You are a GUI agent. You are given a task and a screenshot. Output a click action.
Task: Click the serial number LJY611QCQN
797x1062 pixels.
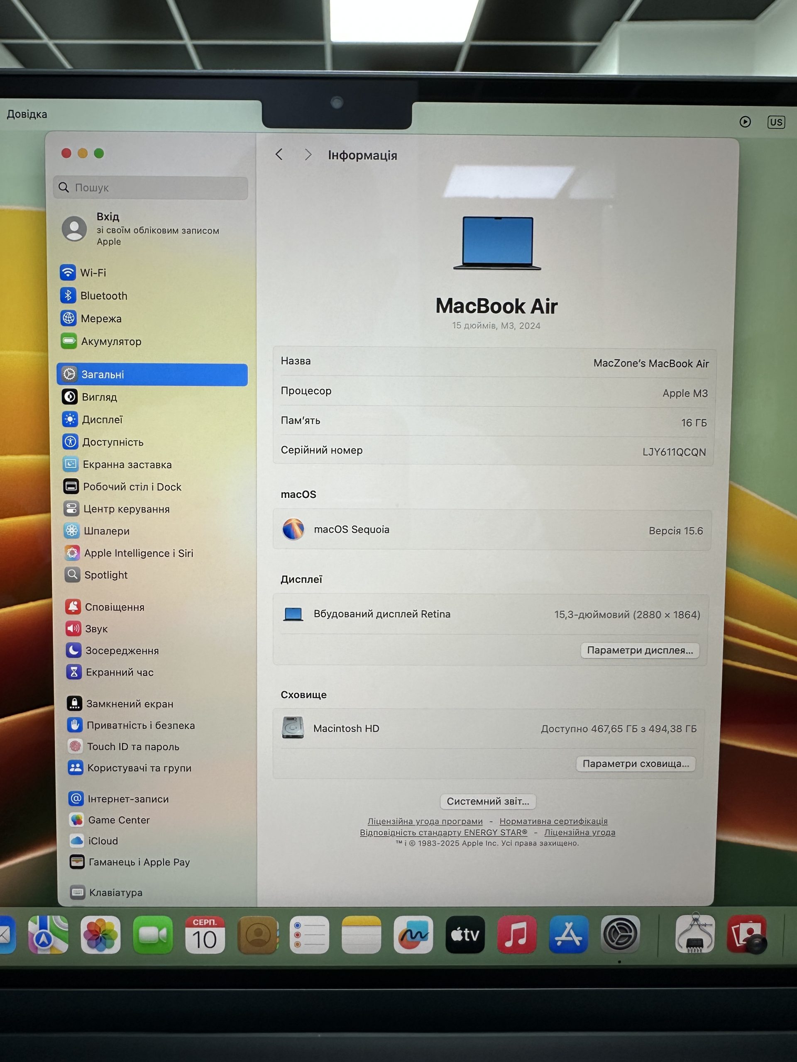click(x=675, y=452)
